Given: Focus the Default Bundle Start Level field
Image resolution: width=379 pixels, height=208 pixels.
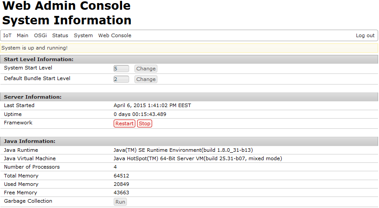Looking at the screenshot, I should pos(121,79).
